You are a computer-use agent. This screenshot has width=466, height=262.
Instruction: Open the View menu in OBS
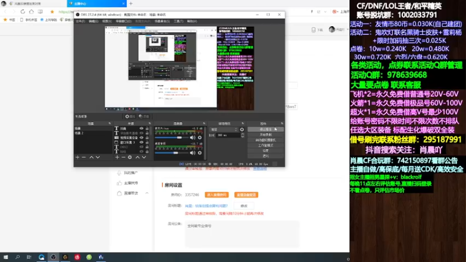(x=107, y=22)
